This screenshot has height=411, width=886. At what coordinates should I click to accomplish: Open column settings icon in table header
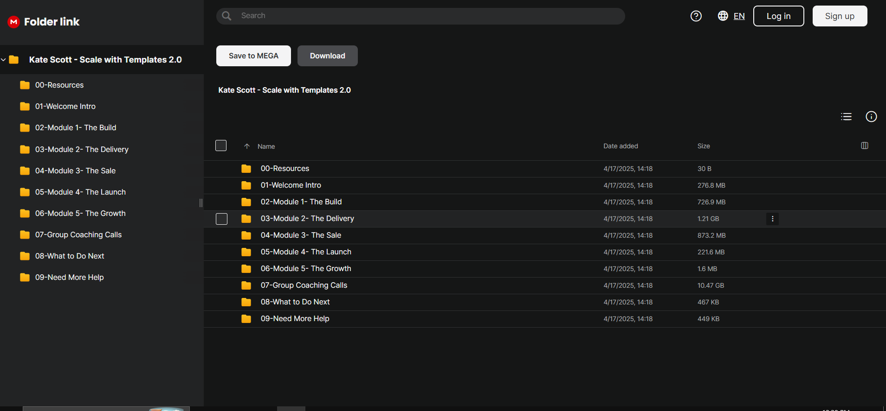pos(864,145)
